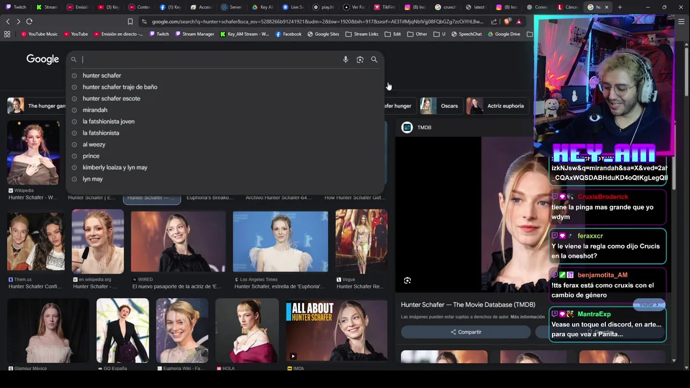Open the Google Sites bookmark
Image resolution: width=690 pixels, height=388 pixels.
[x=323, y=34]
